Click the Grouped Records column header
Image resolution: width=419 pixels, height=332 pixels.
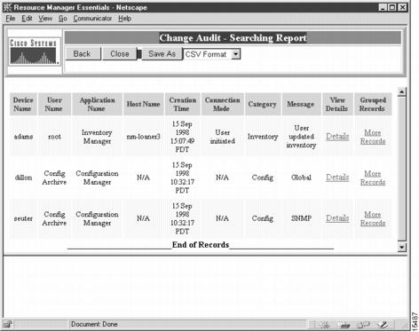pos(373,104)
